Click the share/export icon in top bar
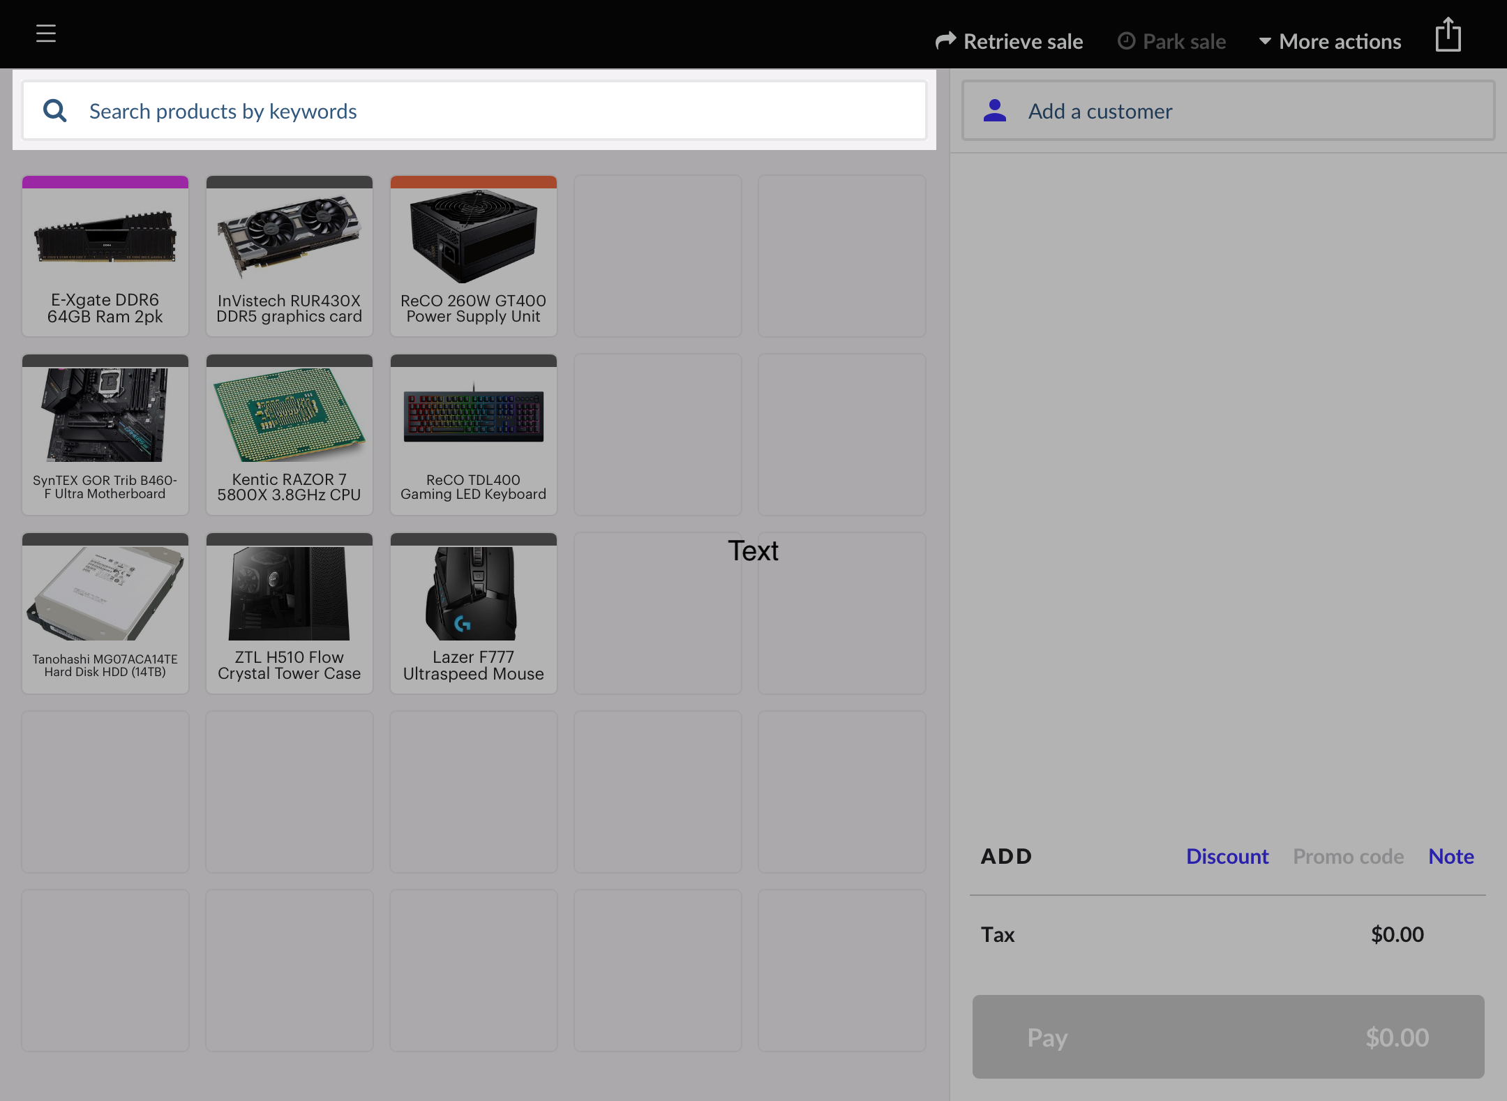Viewport: 1507px width, 1101px height. pos(1448,34)
